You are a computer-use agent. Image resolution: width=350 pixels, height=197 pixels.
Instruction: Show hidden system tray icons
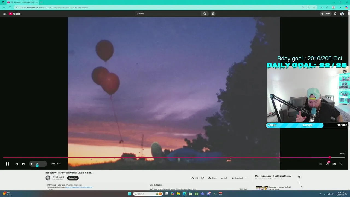[320, 194]
